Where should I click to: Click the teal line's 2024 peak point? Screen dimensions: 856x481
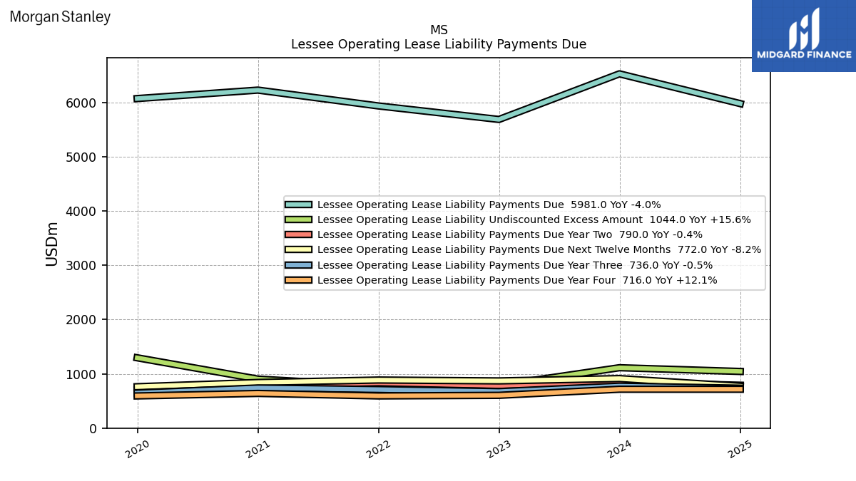[619, 73]
